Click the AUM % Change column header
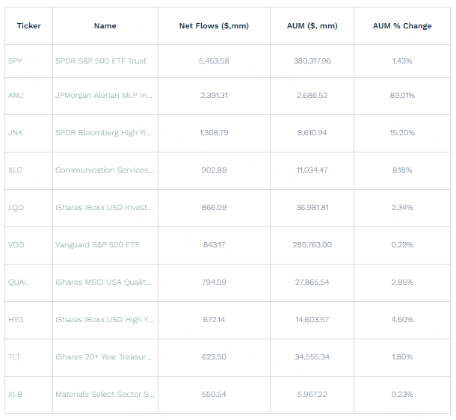 pyautogui.click(x=402, y=26)
